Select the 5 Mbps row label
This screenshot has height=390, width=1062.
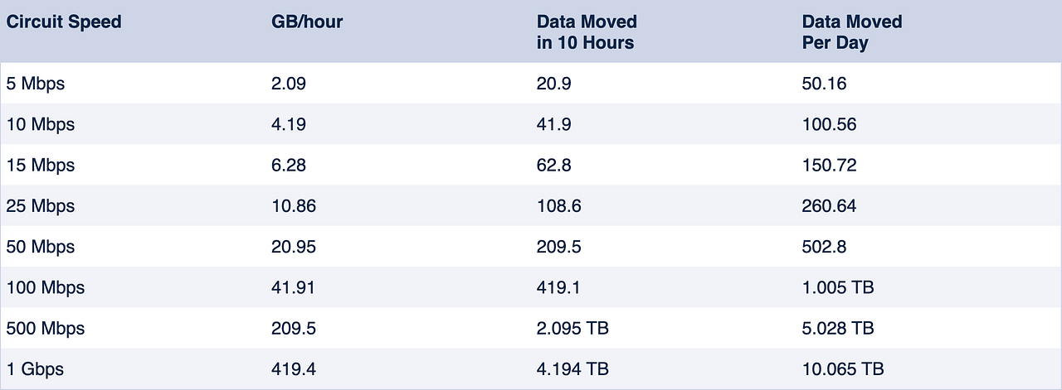pyautogui.click(x=35, y=84)
